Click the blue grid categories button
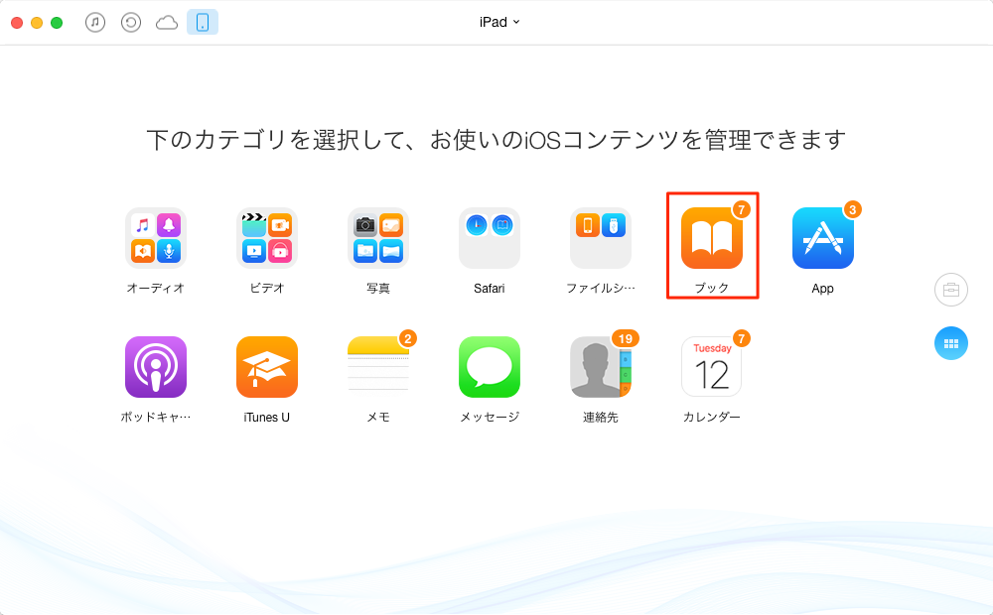Viewport: 993px width, 615px height. 951,343
